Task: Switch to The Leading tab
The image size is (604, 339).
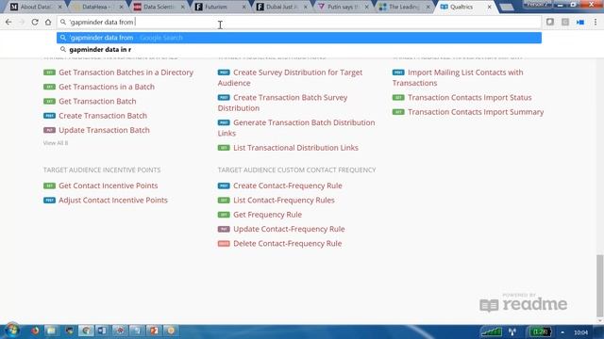Action: (x=403, y=7)
